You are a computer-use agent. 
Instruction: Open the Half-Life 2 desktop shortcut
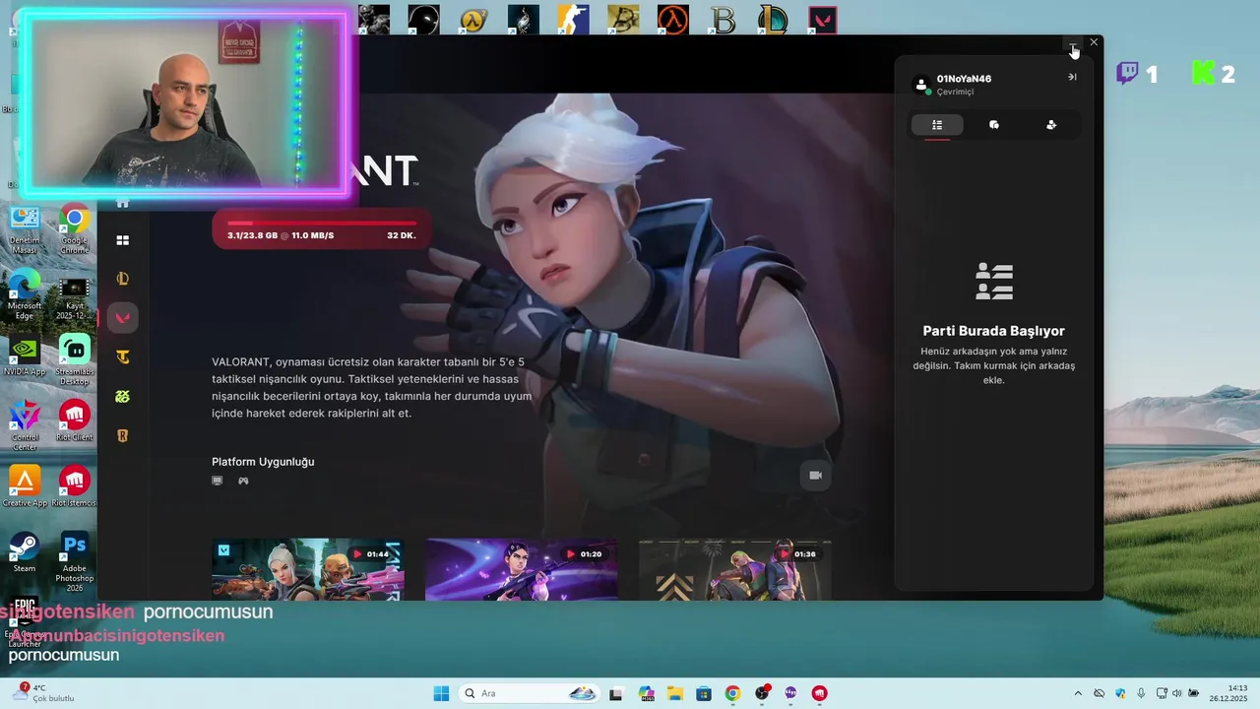[474, 19]
